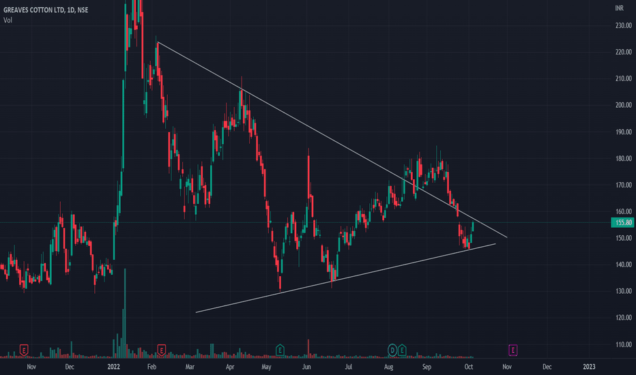This screenshot has height=375, width=636.
Task: Click the 230.00 price axis label
Action: point(624,25)
